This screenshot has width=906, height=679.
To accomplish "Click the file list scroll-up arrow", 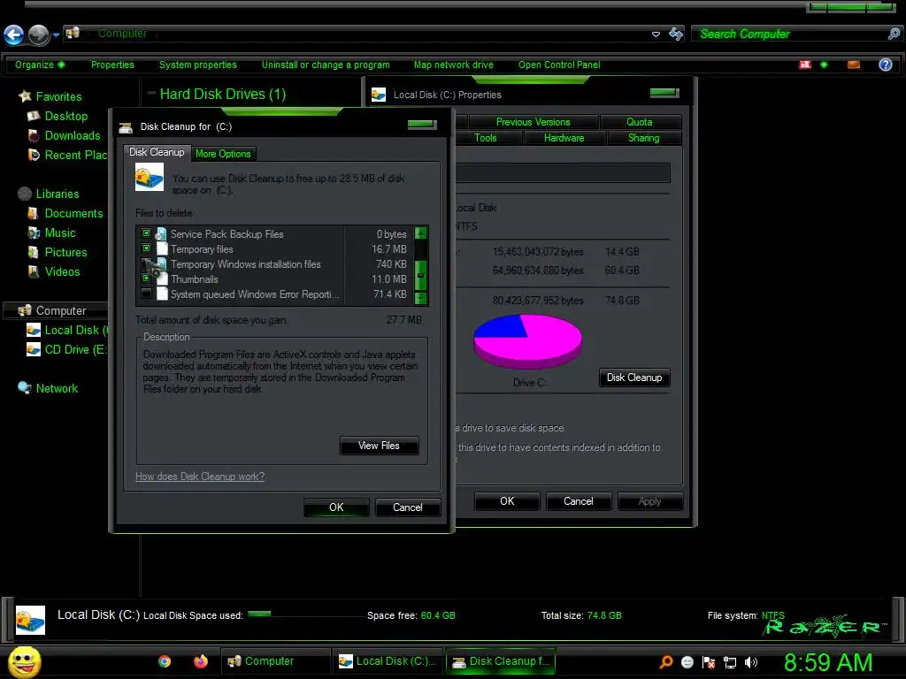I will (420, 233).
